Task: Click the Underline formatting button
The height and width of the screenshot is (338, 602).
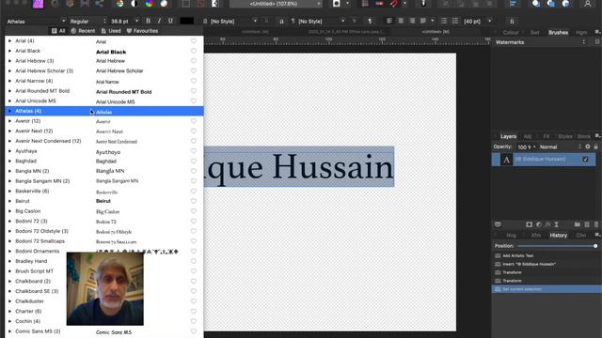Action: pos(170,21)
